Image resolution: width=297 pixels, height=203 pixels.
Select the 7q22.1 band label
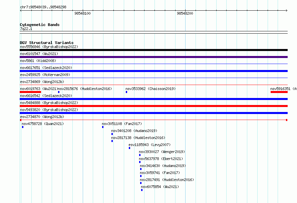tap(26, 29)
